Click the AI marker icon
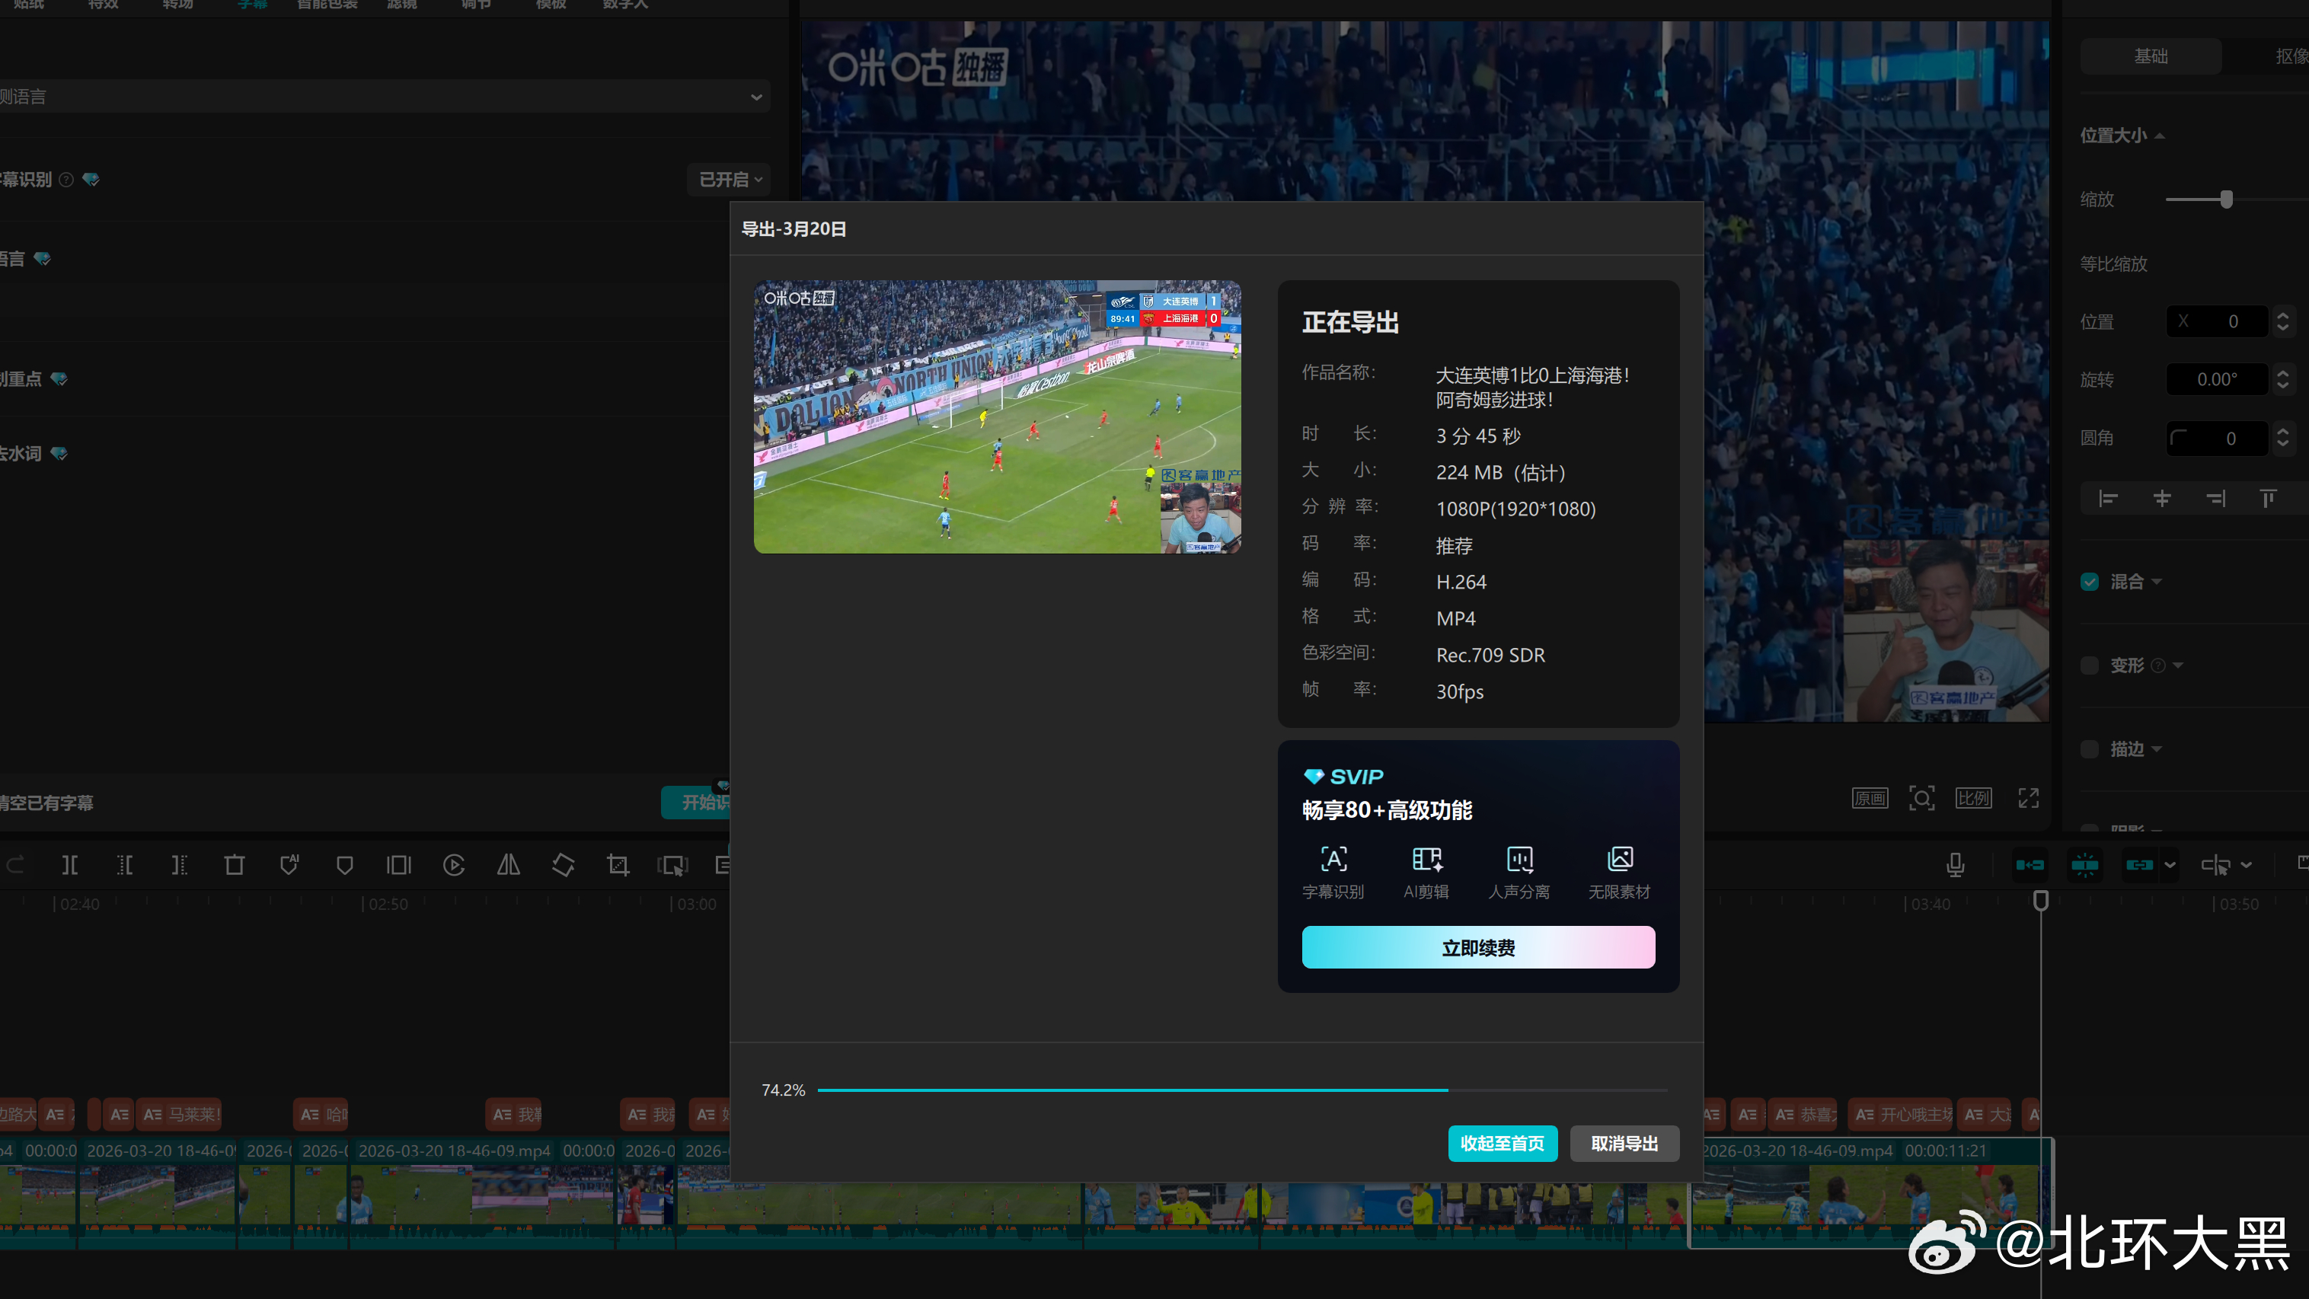 tap(289, 865)
